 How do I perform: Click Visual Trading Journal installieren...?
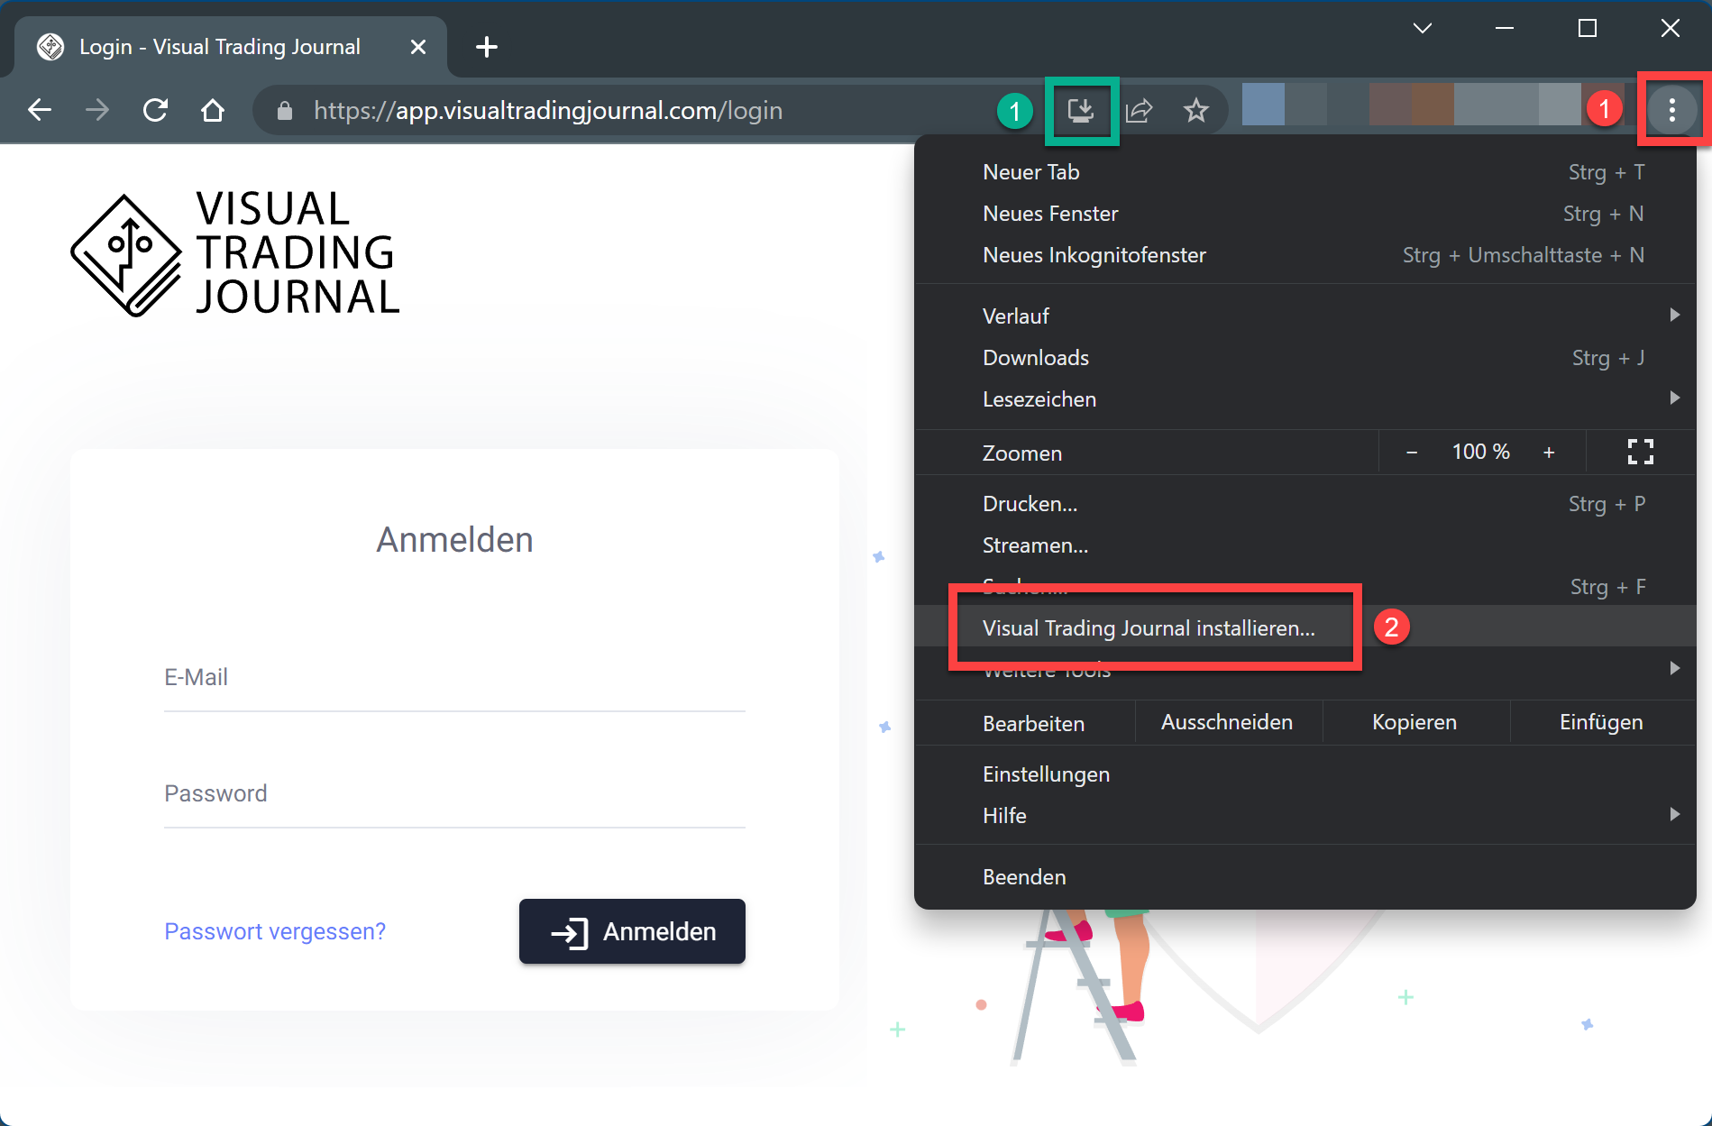click(x=1305, y=628)
